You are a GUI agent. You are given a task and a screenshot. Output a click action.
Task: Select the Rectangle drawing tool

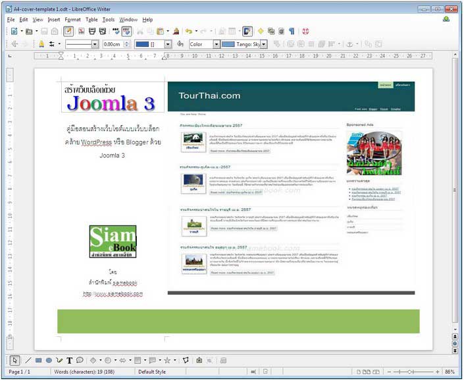(38, 361)
